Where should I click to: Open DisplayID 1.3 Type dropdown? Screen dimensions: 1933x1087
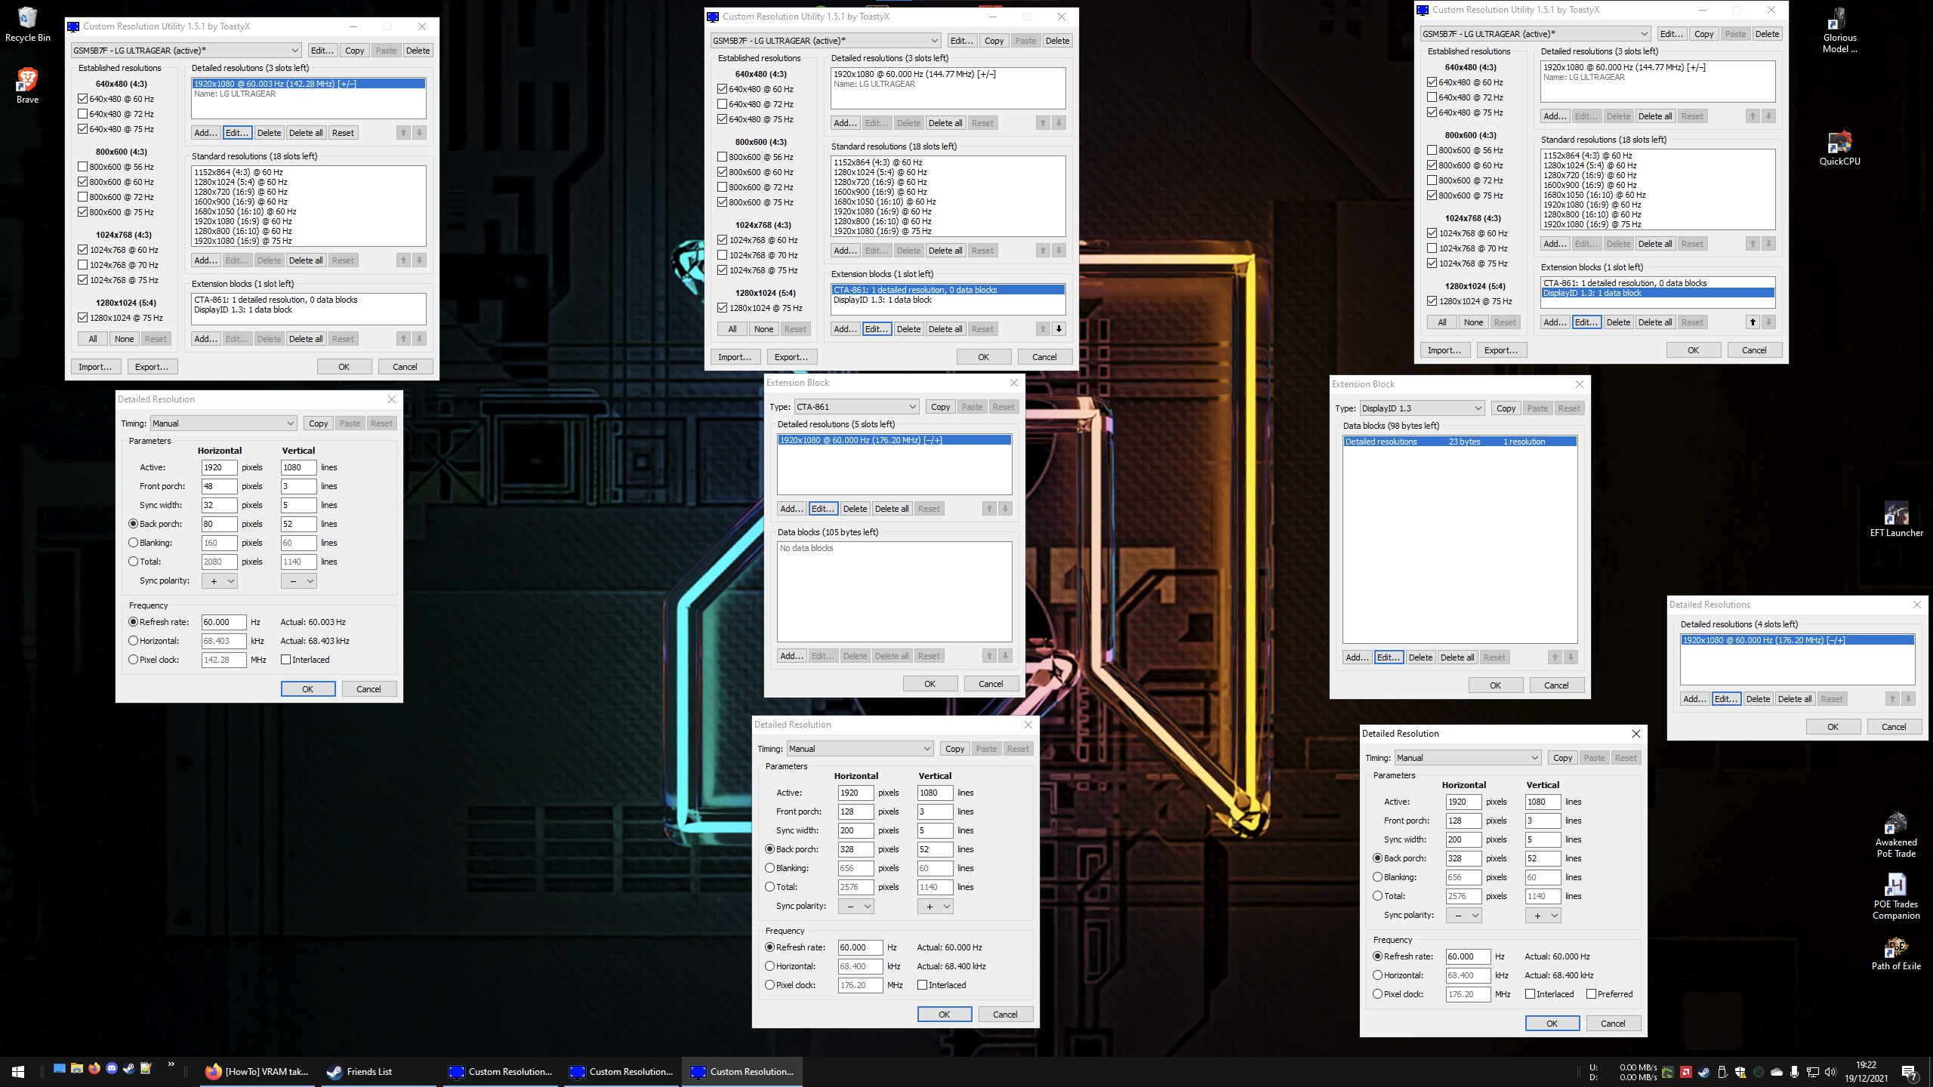[x=1422, y=408]
